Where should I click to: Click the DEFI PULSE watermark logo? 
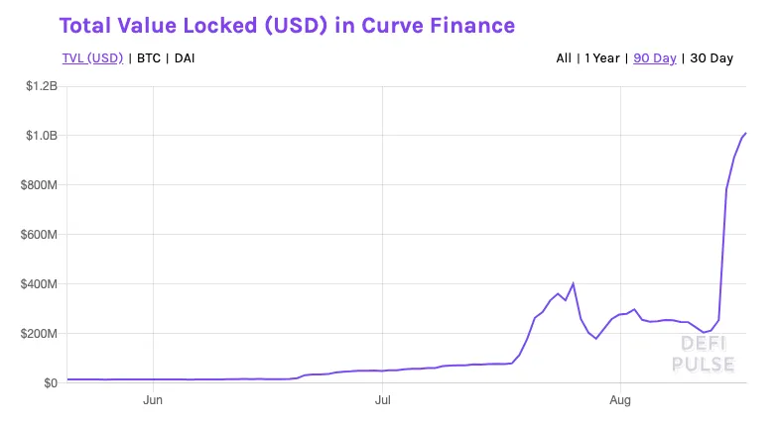pyautogui.click(x=708, y=354)
